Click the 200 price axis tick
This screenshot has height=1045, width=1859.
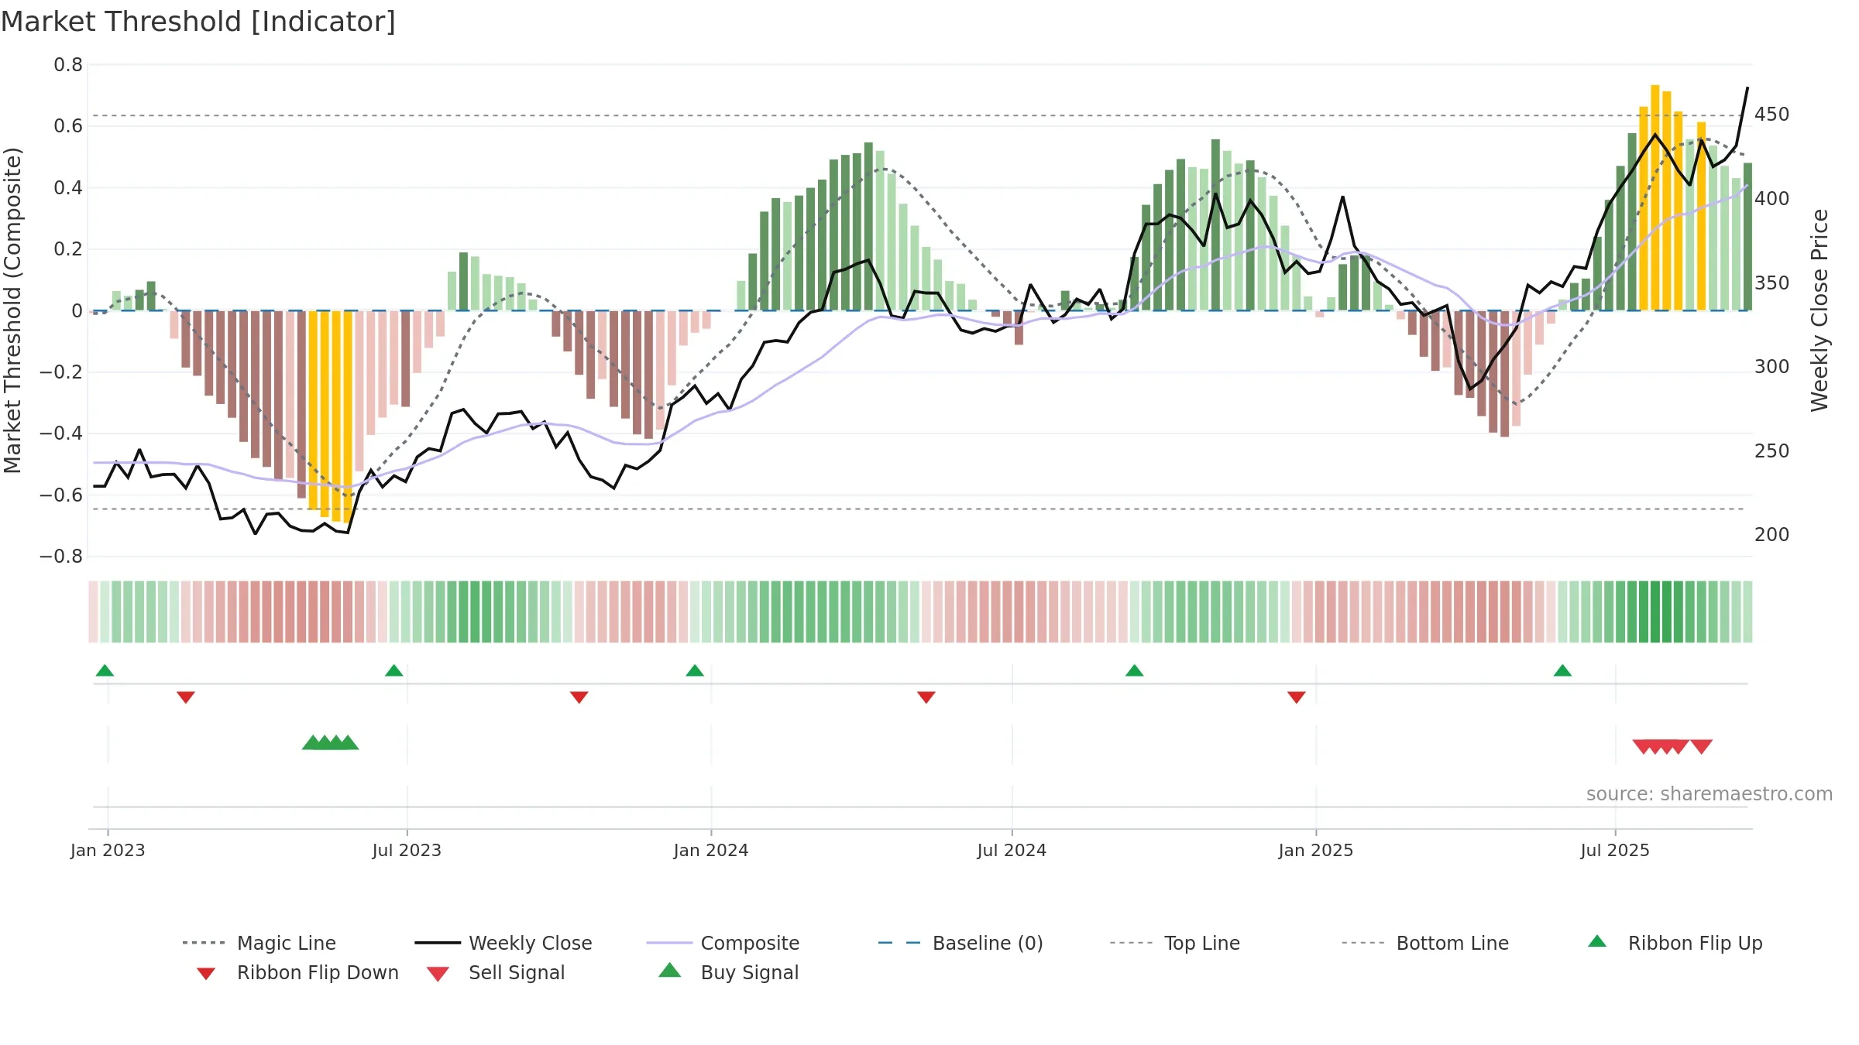1772,535
